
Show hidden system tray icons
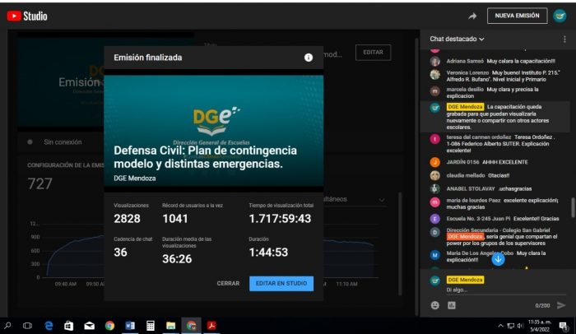point(500,326)
